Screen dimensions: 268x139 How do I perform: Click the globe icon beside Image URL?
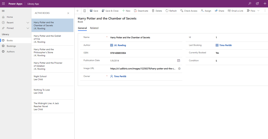[179, 68]
